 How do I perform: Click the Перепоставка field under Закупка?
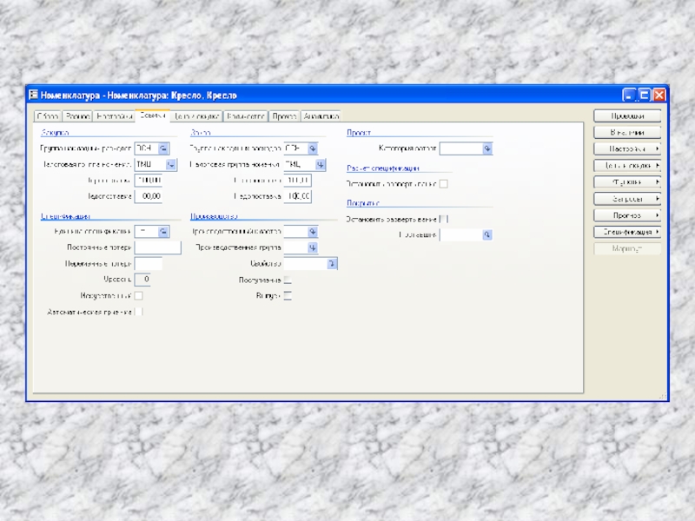pos(148,181)
